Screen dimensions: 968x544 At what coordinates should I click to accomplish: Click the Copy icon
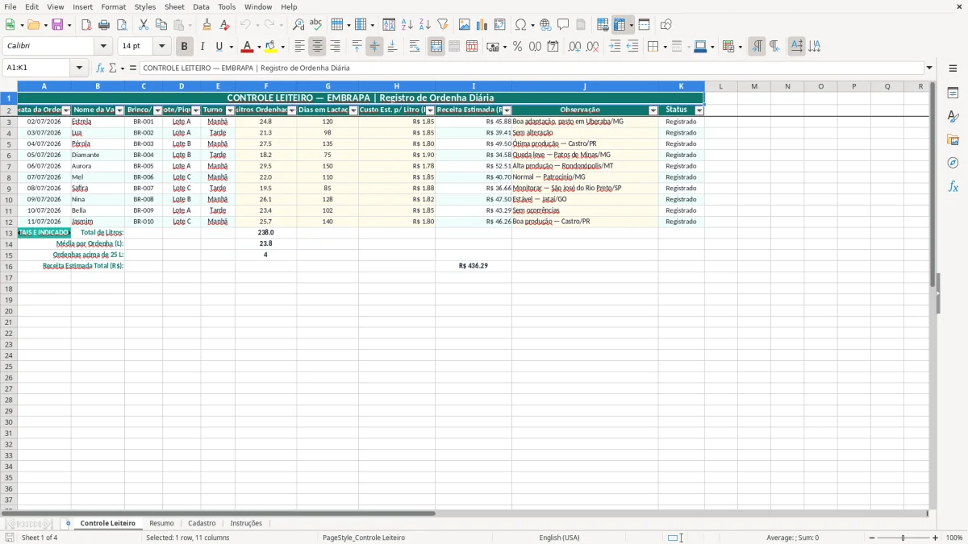161,25
